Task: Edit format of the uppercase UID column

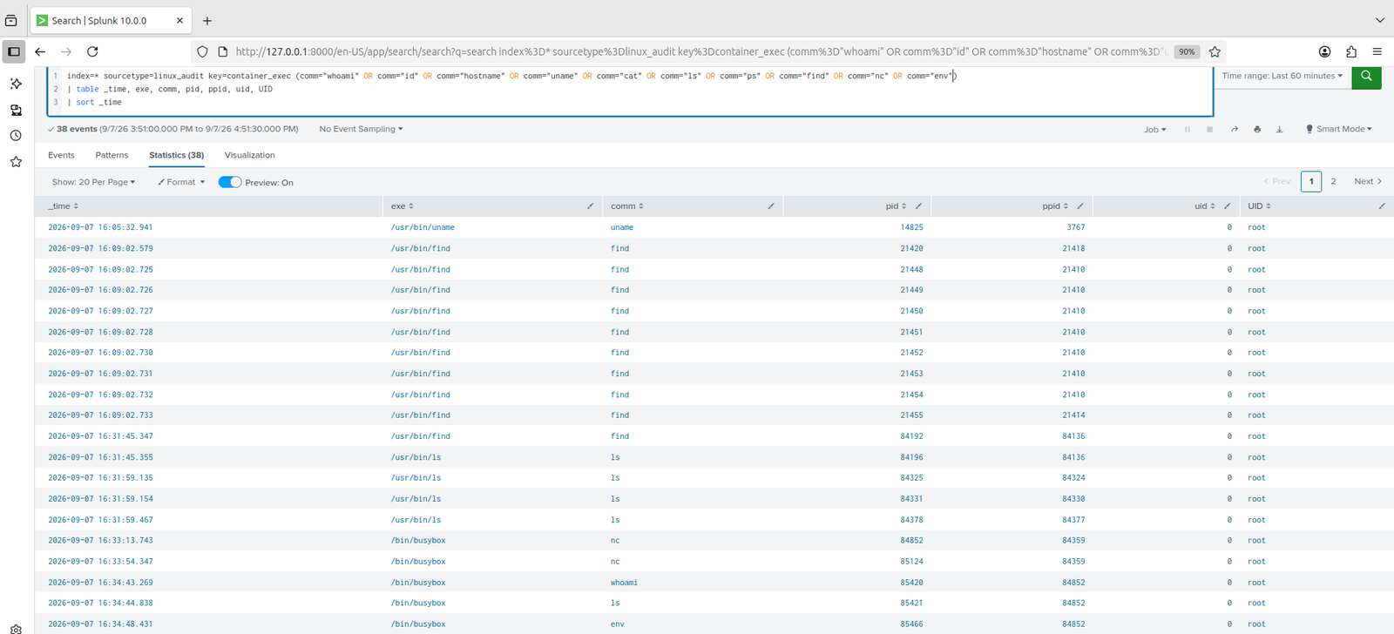Action: point(1382,206)
